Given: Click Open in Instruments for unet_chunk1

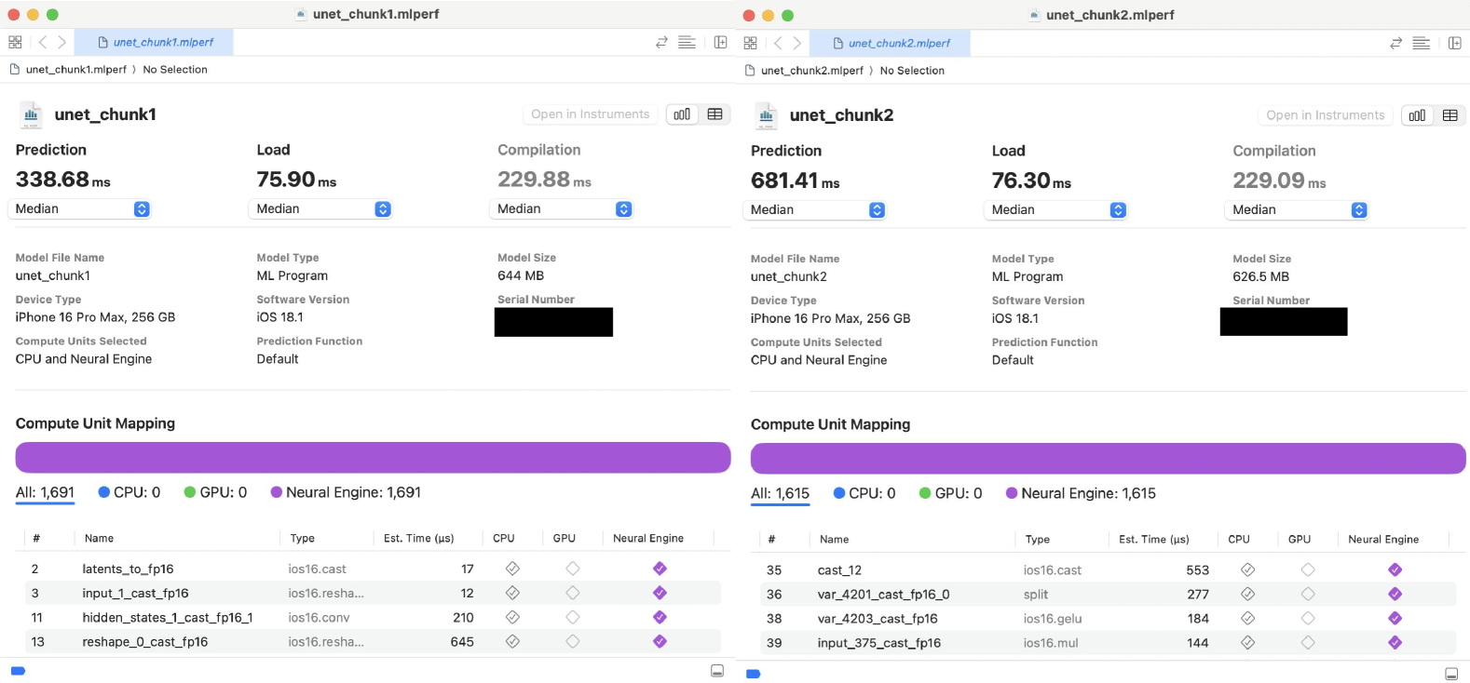Looking at the screenshot, I should pyautogui.click(x=590, y=114).
